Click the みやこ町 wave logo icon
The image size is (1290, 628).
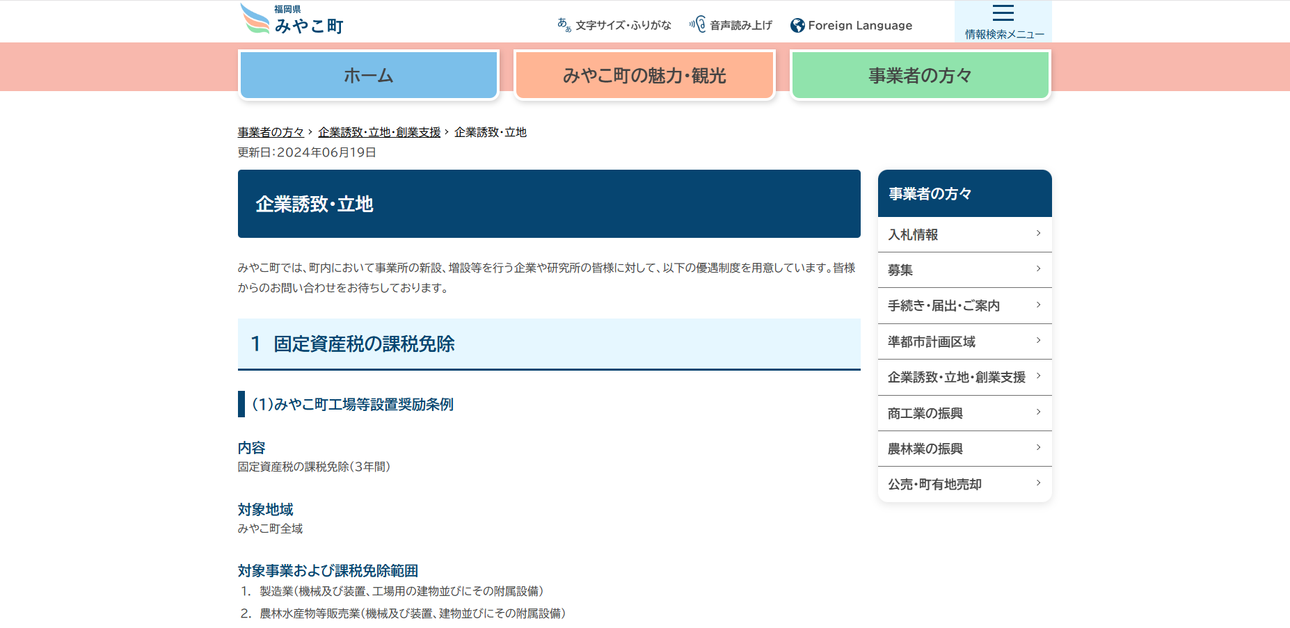255,19
